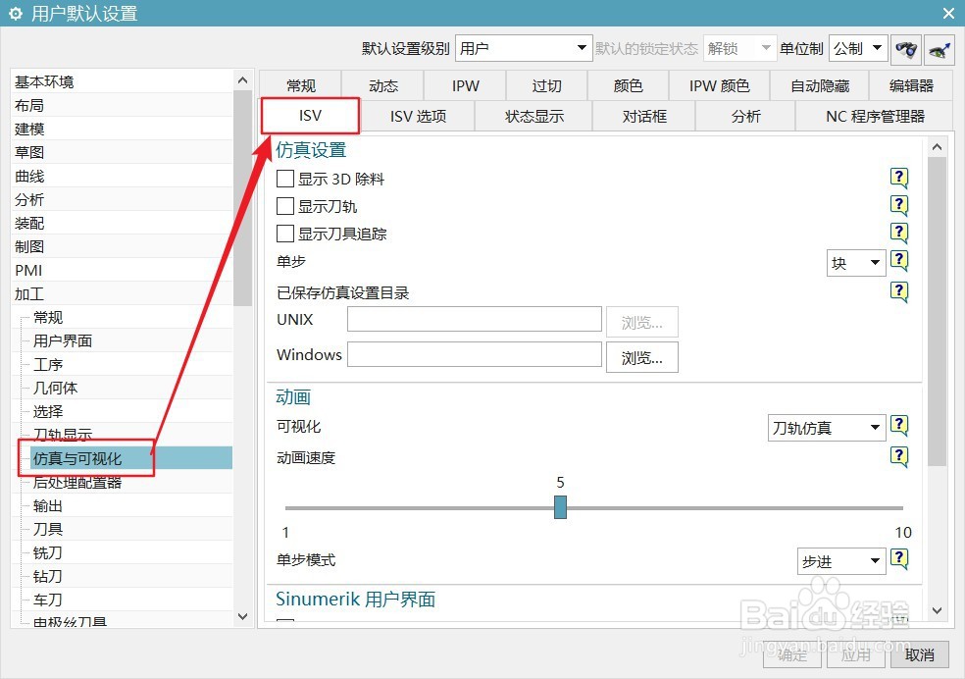Enable 显示刀具追踪
The height and width of the screenshot is (679, 965).
285,234
